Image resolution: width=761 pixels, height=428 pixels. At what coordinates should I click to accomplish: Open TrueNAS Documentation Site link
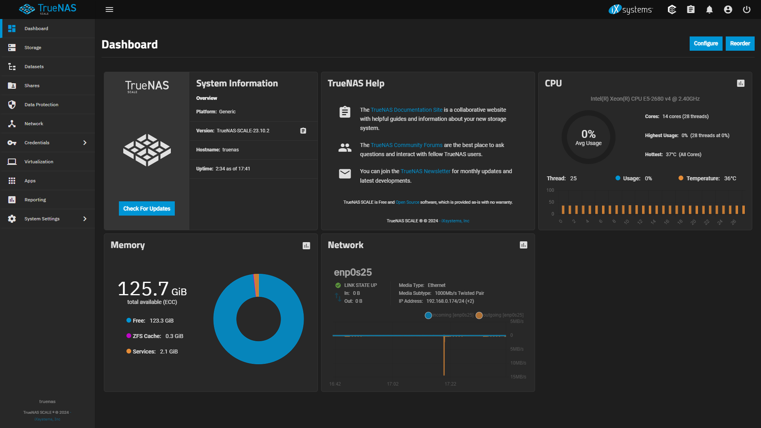point(407,110)
